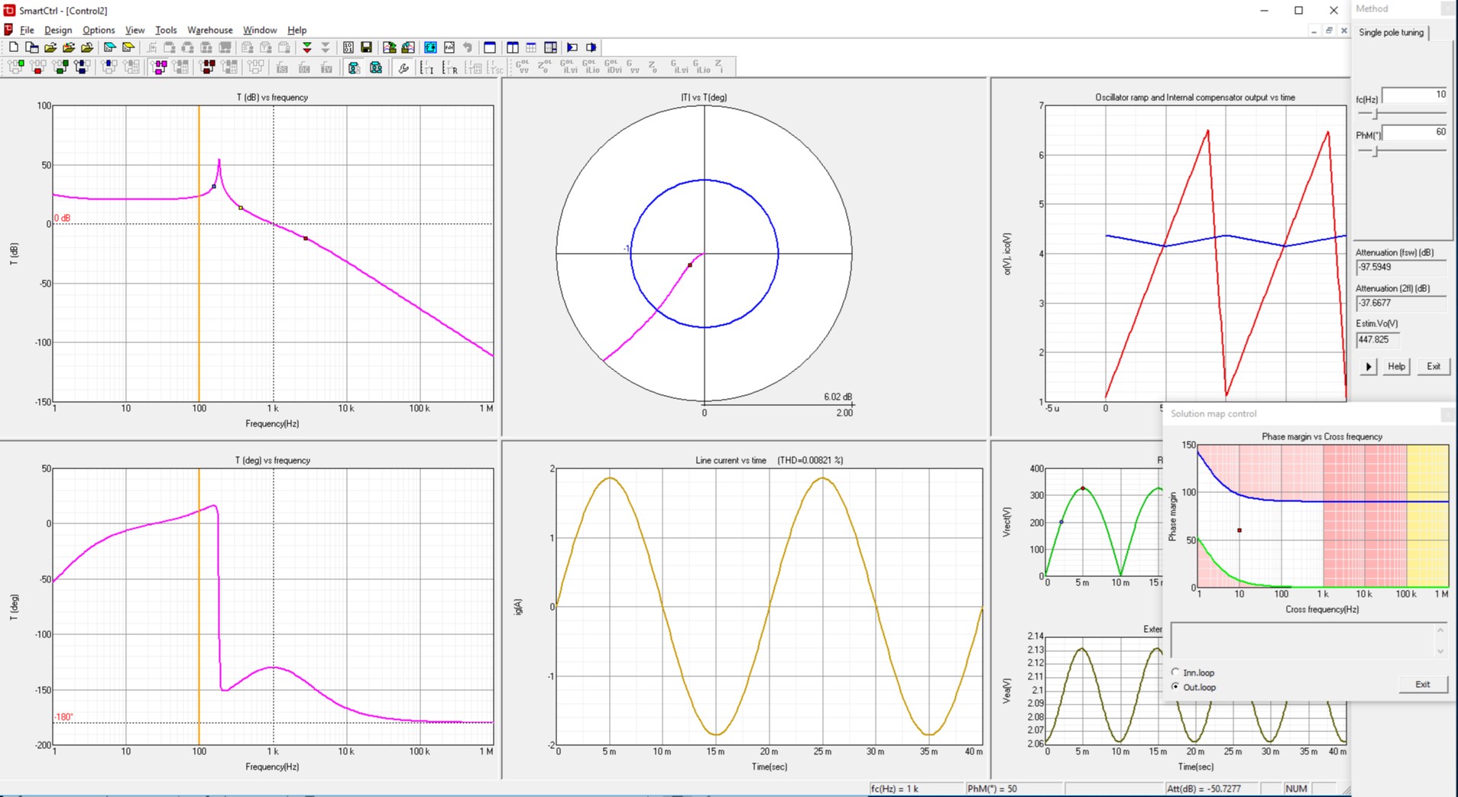Click the binary 1001 document icon
1458x797 pixels.
point(348,47)
